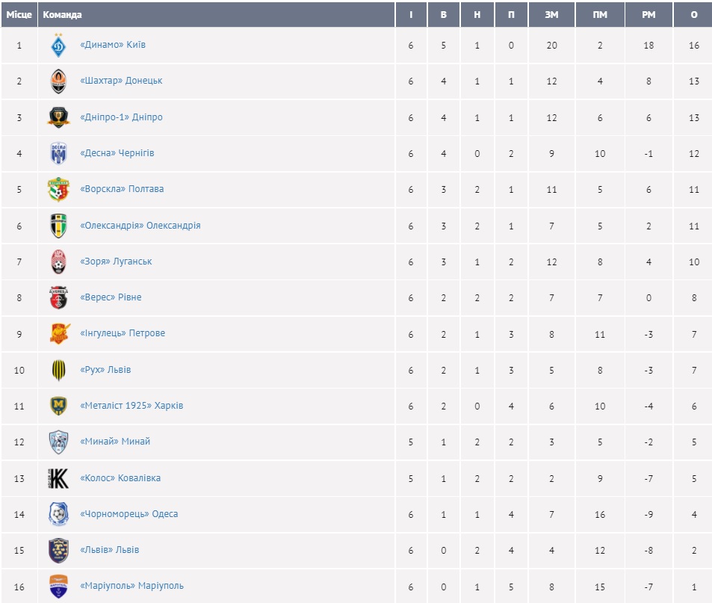Click the Dnipro-1 team logo
This screenshot has width=712, height=603.
click(58, 117)
